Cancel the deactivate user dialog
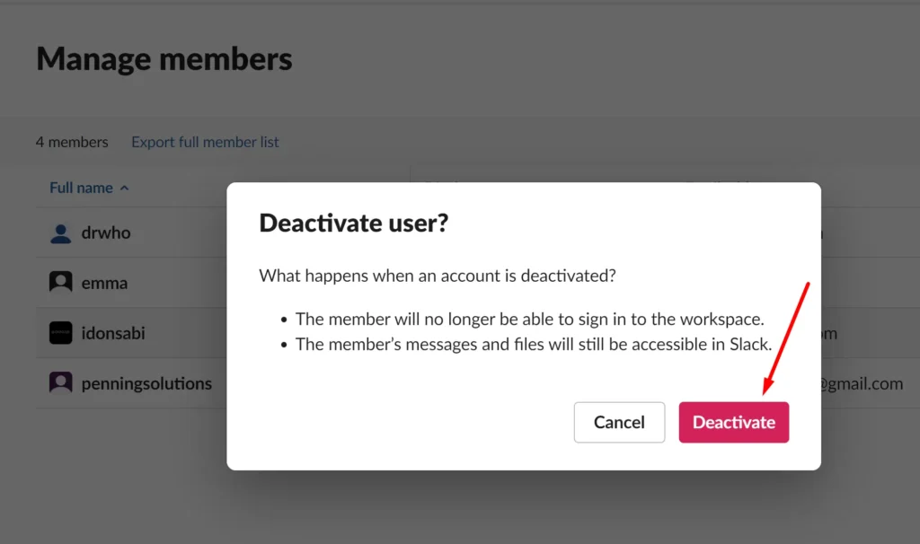 click(x=619, y=422)
